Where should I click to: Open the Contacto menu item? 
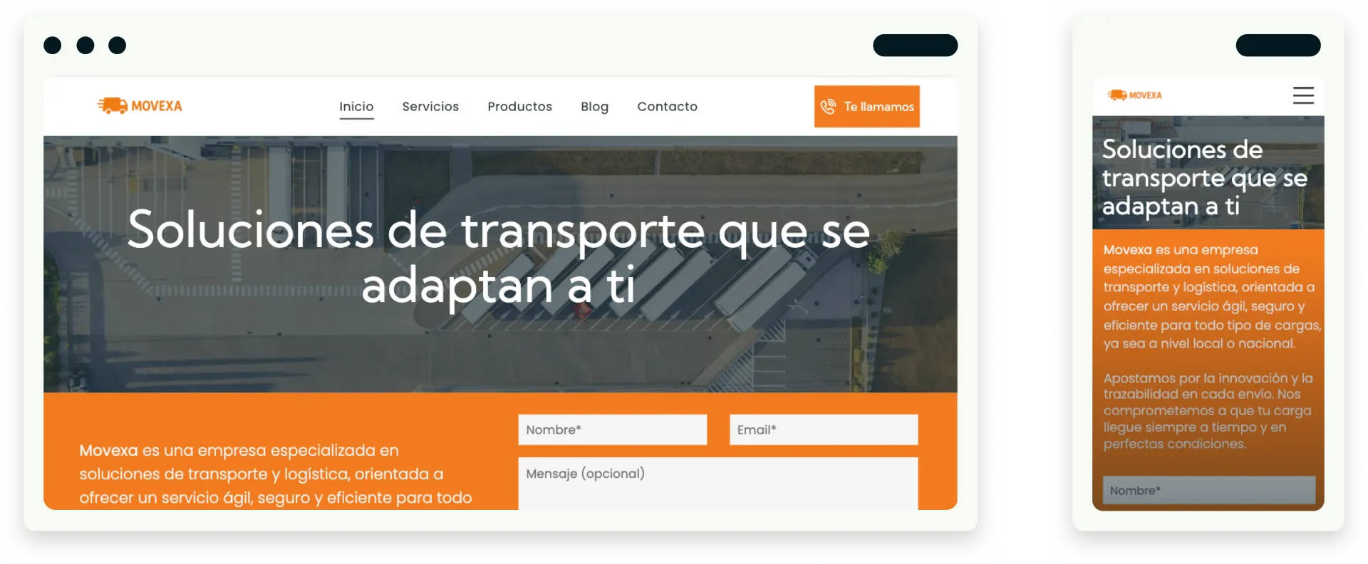click(667, 107)
